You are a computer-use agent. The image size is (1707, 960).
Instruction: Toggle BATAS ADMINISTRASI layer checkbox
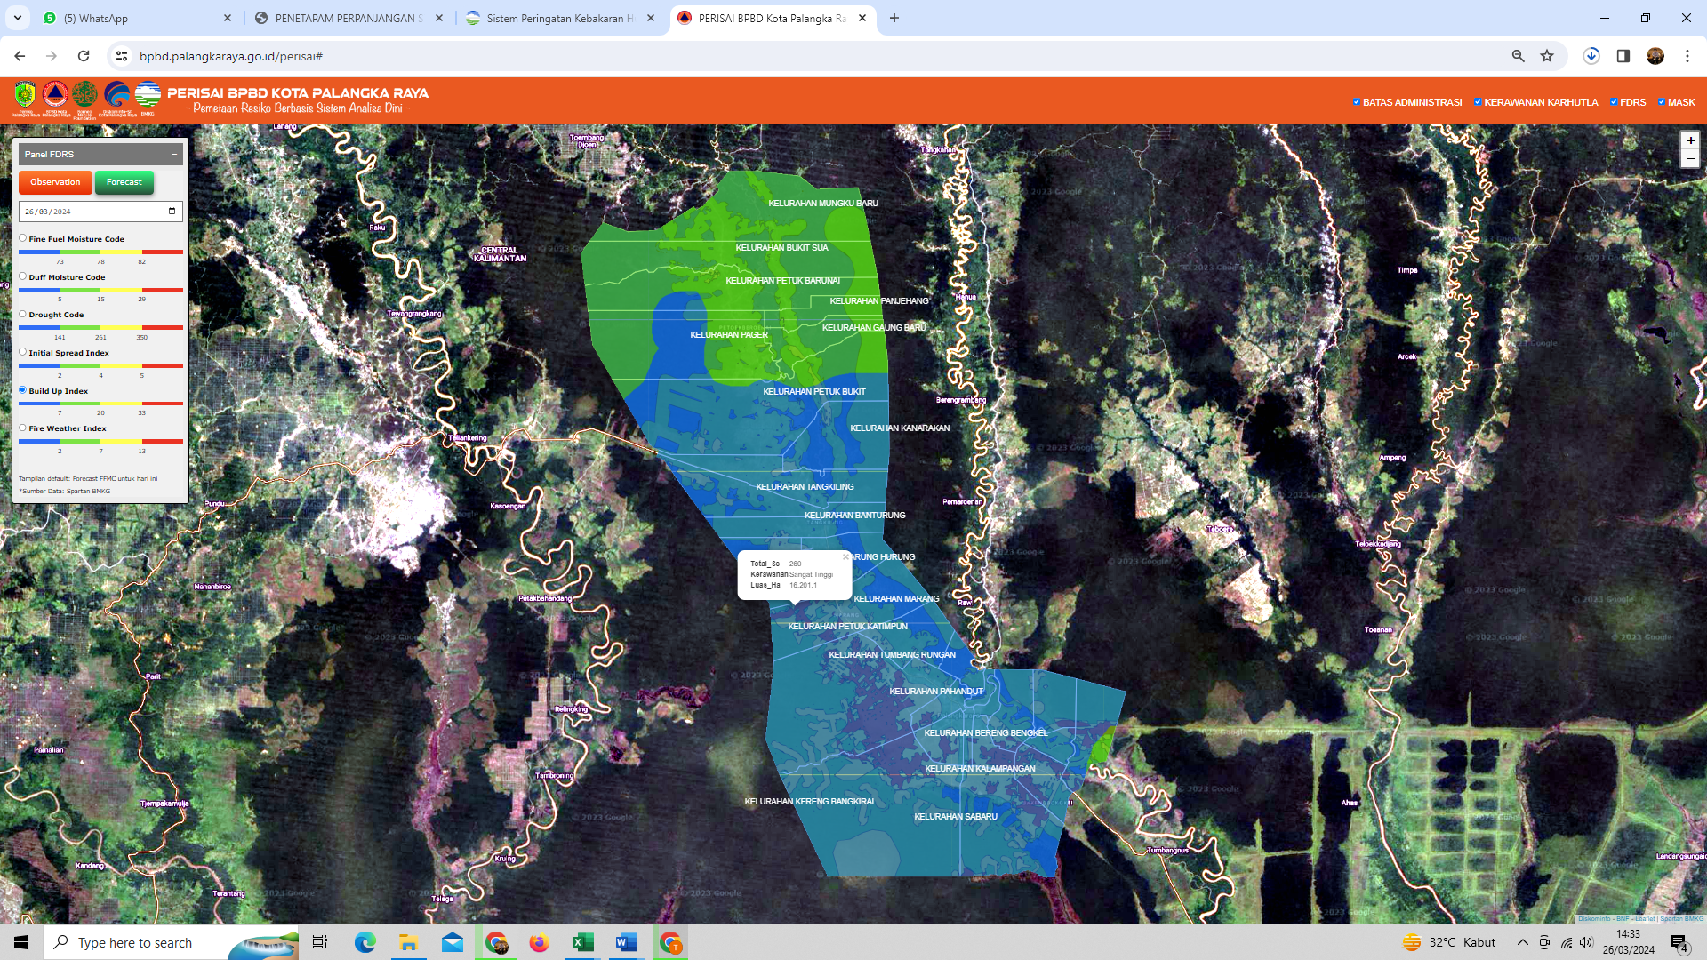pos(1357,101)
